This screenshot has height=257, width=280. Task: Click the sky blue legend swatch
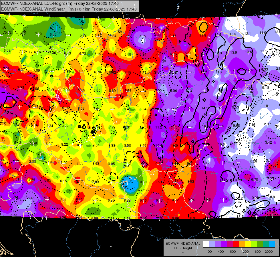(x=272, y=244)
